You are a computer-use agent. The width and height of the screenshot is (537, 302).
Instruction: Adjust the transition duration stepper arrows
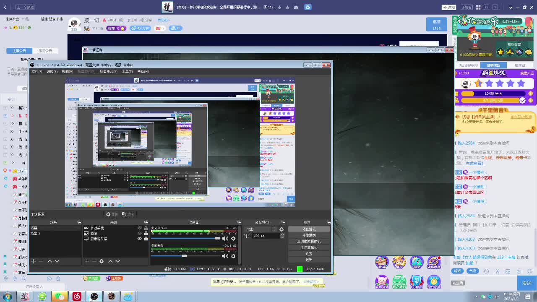[x=282, y=236]
